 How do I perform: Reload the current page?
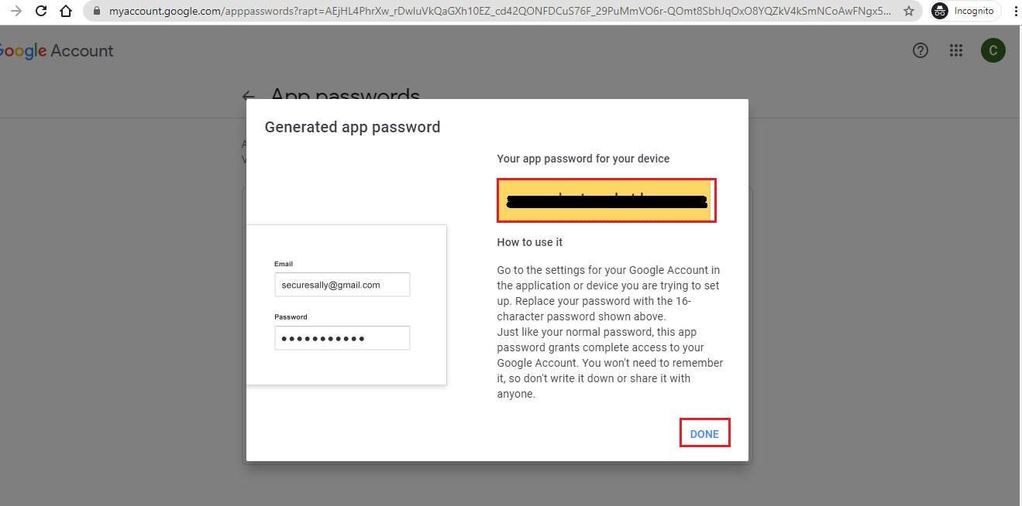click(41, 12)
